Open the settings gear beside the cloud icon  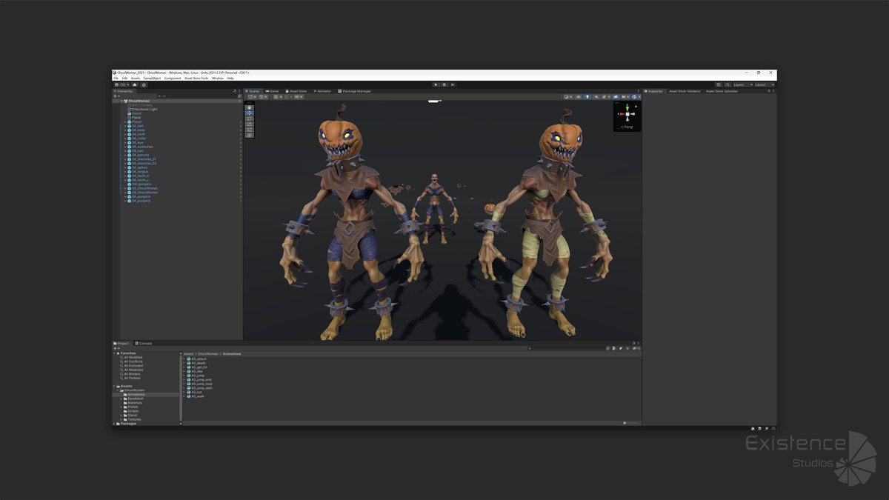click(x=144, y=84)
